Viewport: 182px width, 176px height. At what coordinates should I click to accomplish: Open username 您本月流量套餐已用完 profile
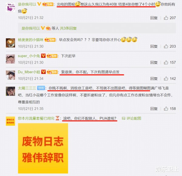pyautogui.click(x=36, y=118)
